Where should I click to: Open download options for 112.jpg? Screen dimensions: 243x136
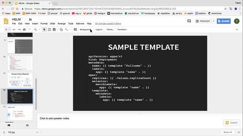pyautogui.click(x=37, y=132)
